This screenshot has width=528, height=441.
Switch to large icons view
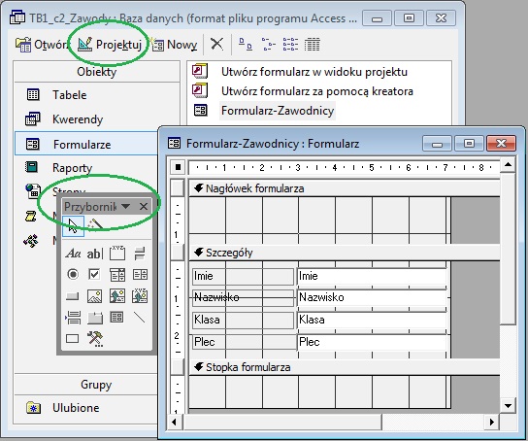[x=246, y=44]
